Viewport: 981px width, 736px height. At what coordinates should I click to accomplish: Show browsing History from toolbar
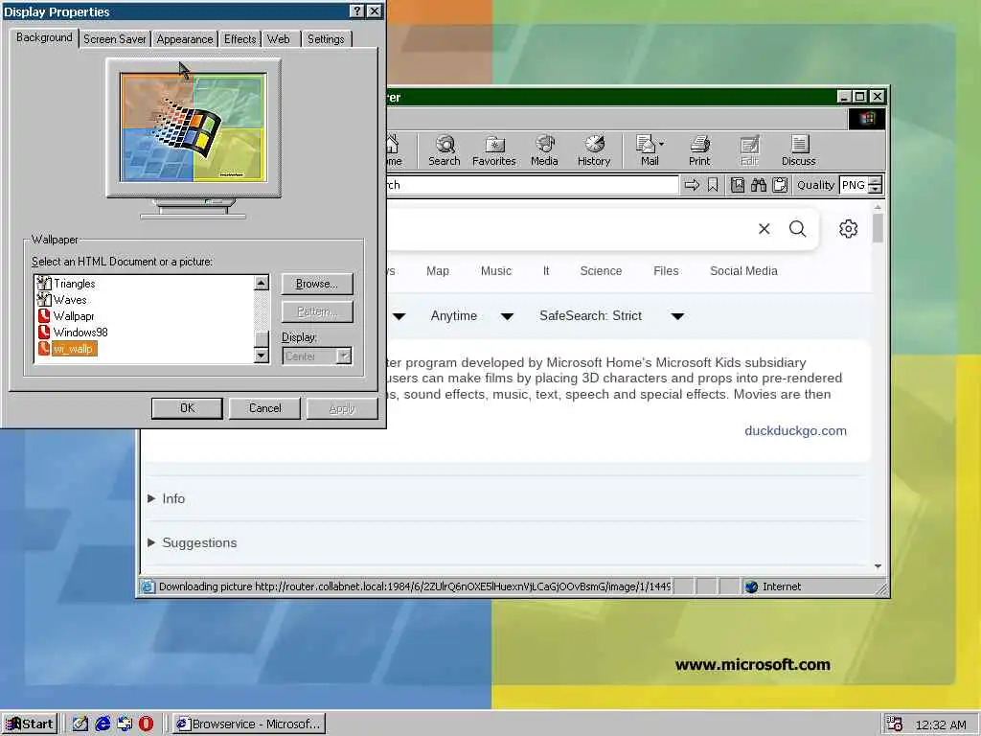(594, 150)
